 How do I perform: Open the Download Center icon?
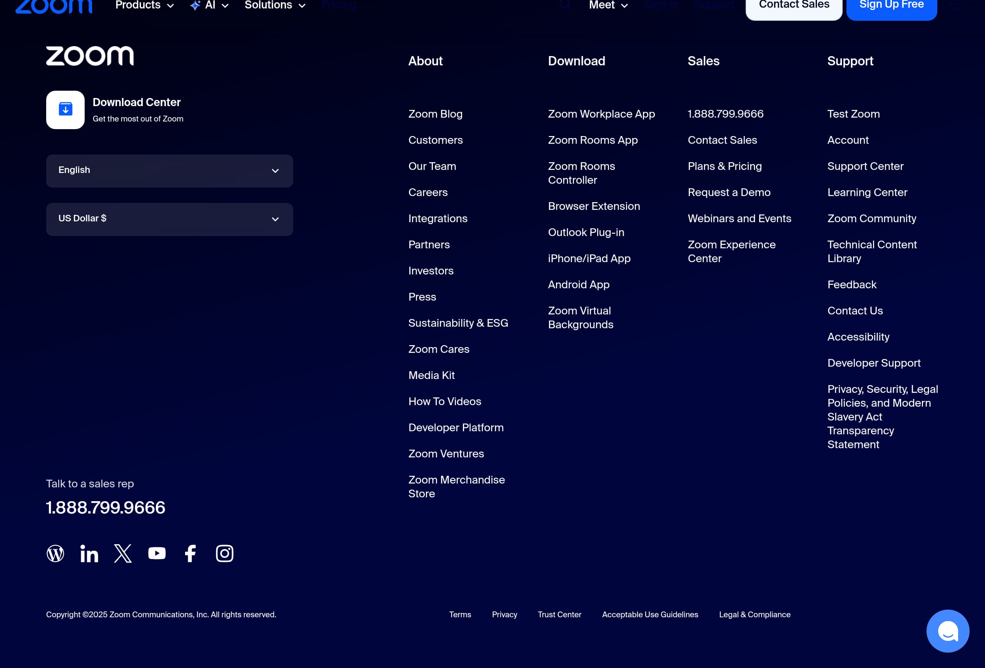(x=65, y=110)
